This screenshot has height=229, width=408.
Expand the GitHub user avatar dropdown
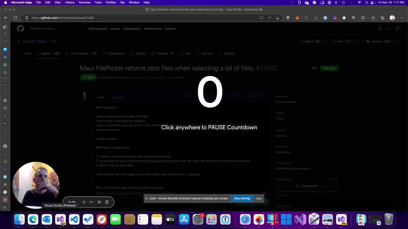398,29
